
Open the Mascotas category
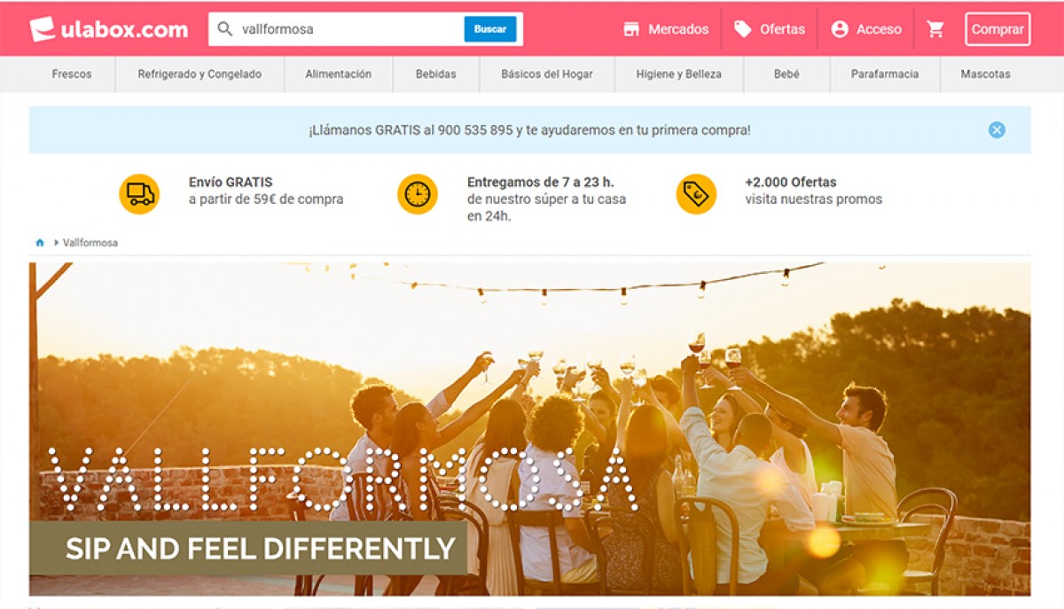(x=985, y=74)
